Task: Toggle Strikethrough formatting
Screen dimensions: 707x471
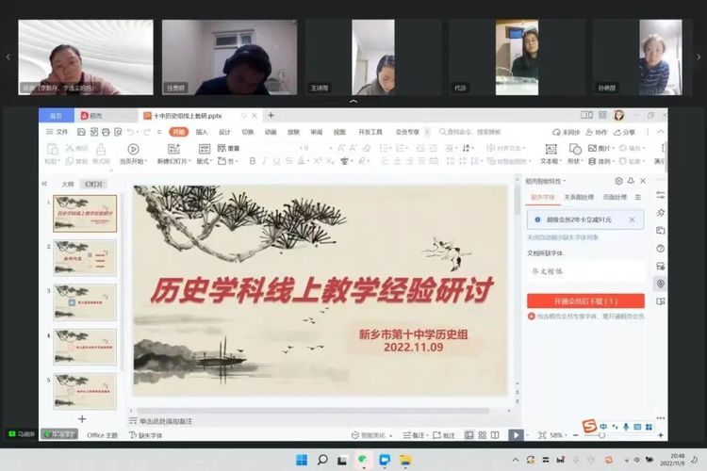Action: click(x=289, y=161)
